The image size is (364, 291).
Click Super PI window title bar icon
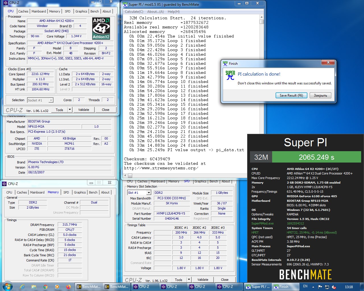(x=125, y=4)
